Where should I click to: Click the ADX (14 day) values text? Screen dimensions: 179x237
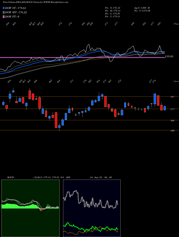101,177
